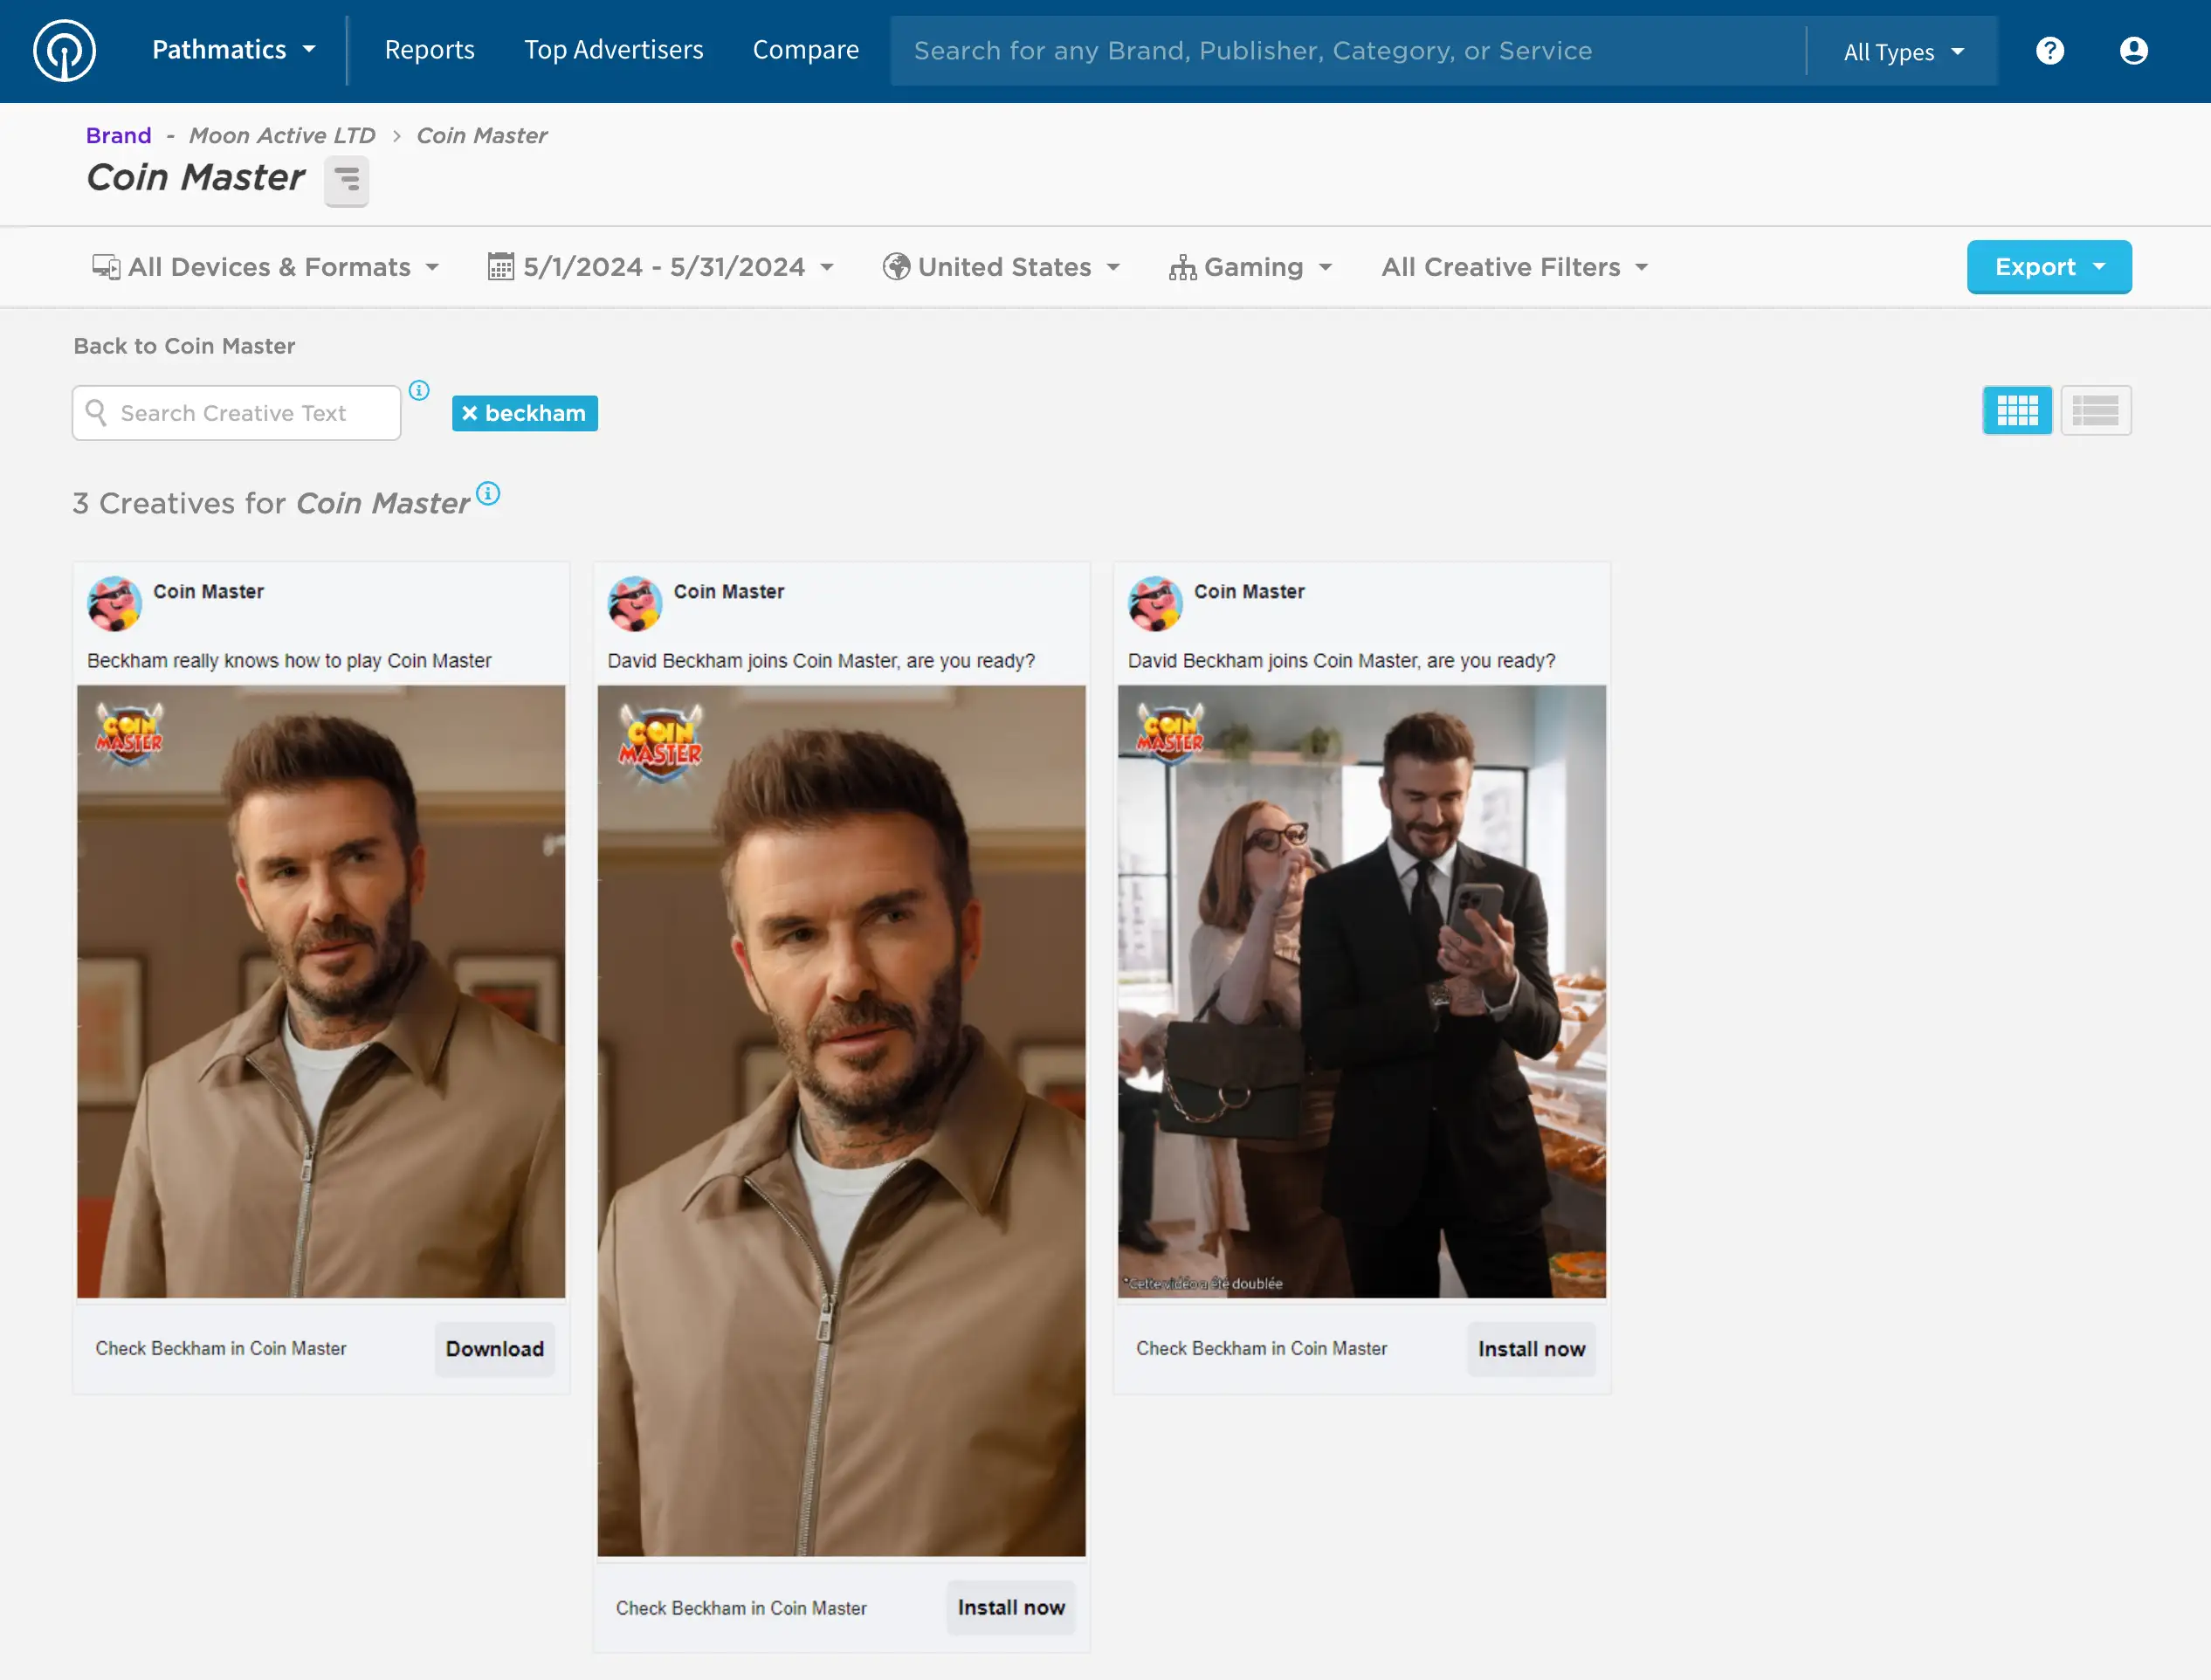Screen dimensions: 2211x1680
Task: Click Download button on first creative
Action: coord(495,1349)
